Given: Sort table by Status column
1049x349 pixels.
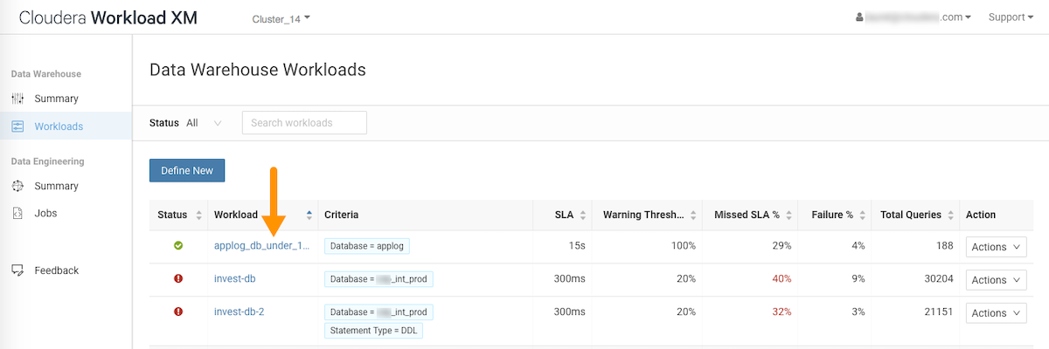Looking at the screenshot, I should [x=198, y=215].
